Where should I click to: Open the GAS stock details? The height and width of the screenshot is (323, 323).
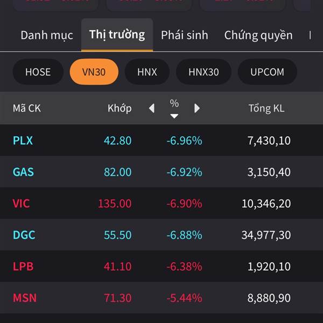(x=23, y=172)
